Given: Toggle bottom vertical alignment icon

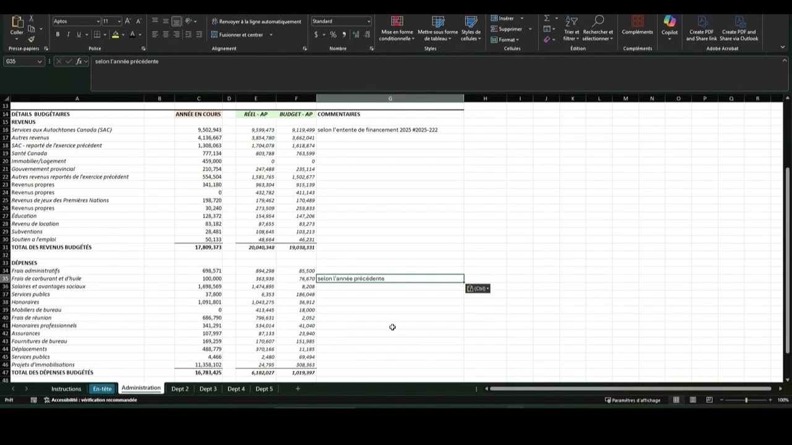Looking at the screenshot, I should coord(176,21).
